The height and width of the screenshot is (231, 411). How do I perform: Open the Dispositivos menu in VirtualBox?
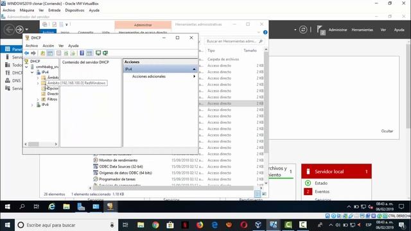click(x=74, y=10)
